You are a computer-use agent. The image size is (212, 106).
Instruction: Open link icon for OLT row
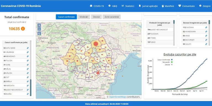pos(28,77)
